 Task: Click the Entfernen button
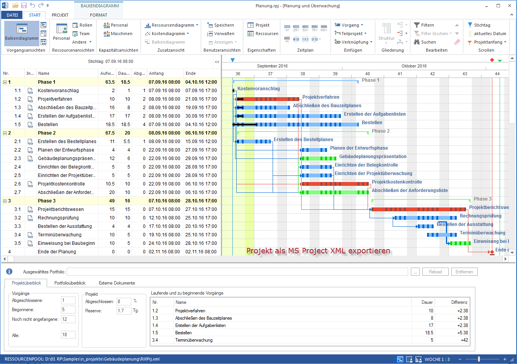(x=464, y=272)
